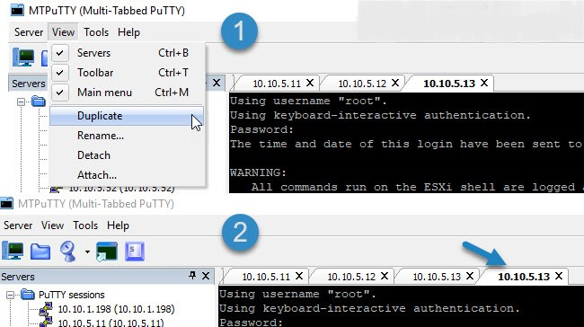Toggle the Servers checkmark in View menu

coord(59,53)
